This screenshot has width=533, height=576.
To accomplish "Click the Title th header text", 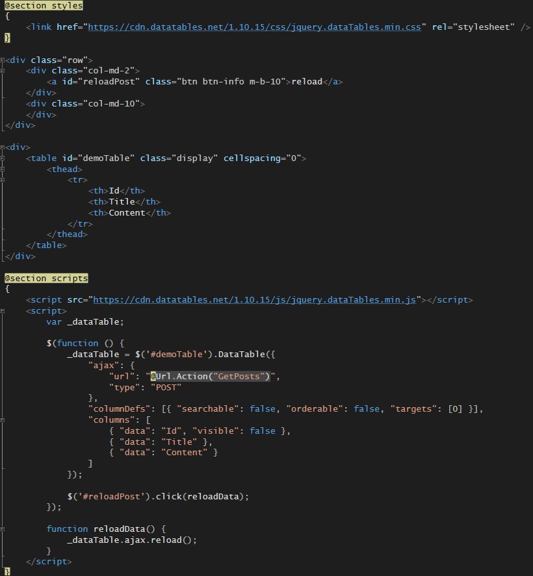I will (122, 201).
